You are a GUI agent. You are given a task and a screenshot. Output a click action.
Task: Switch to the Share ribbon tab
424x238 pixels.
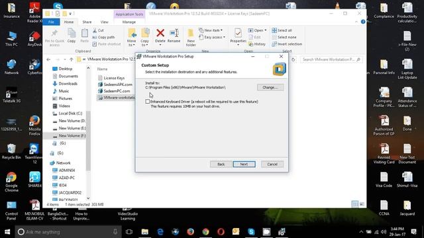click(x=87, y=22)
